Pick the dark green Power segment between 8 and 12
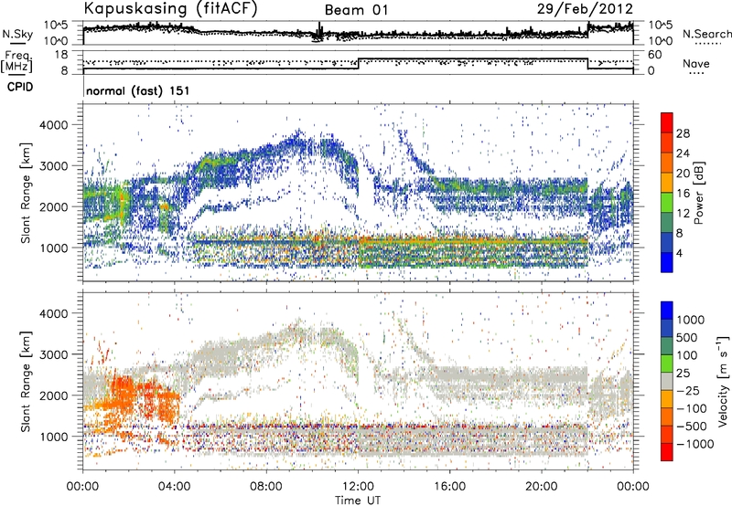732x506 pixels. [x=667, y=223]
